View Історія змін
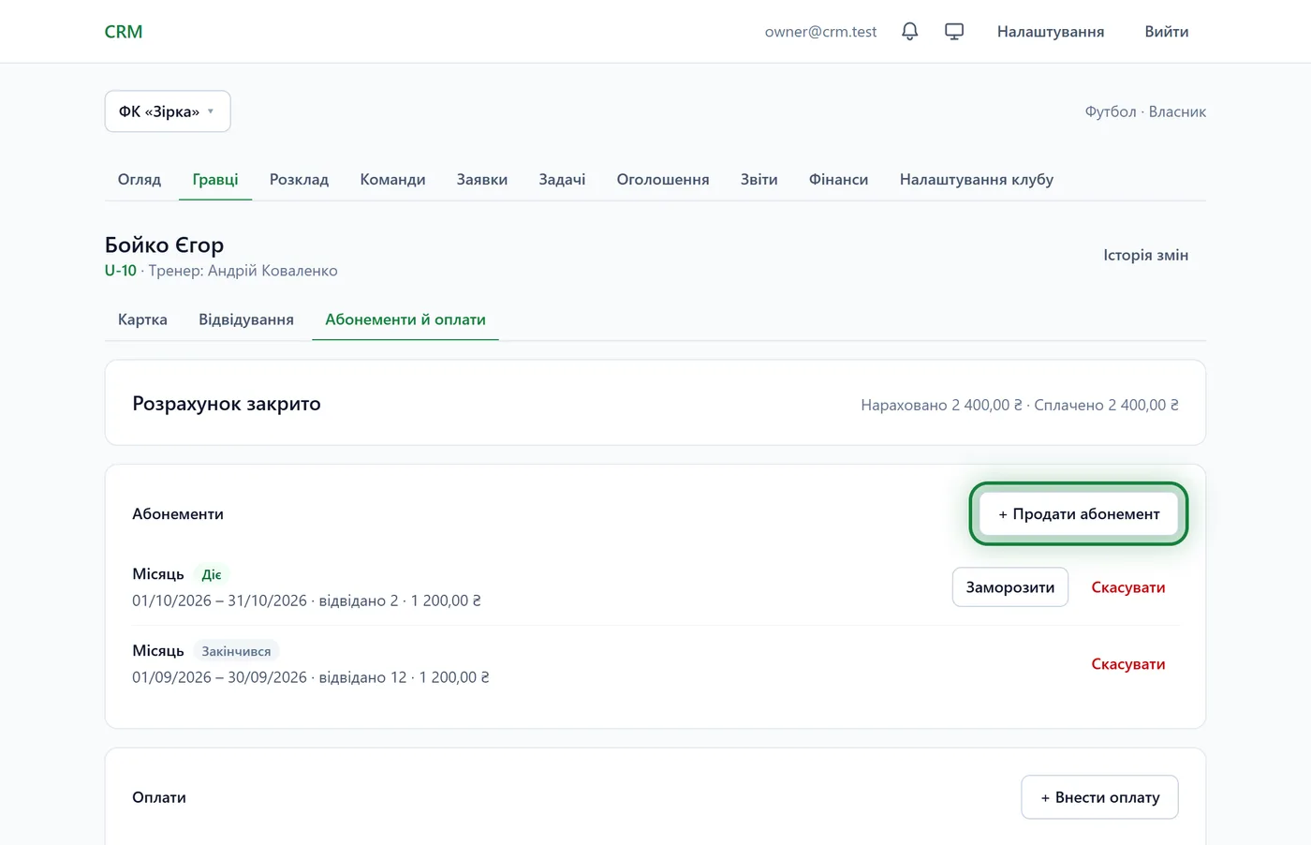 (1146, 255)
